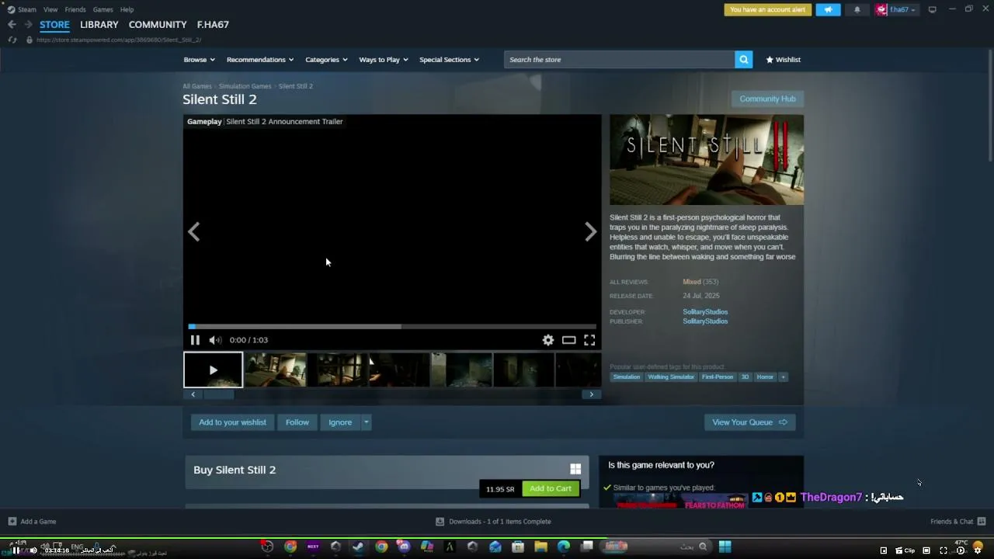Click the Add a Game plus icon
The image size is (994, 559).
coord(12,522)
